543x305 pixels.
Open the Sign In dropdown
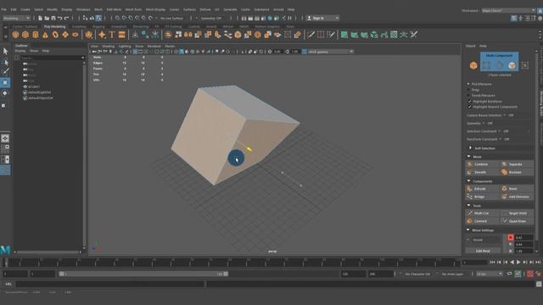click(322, 18)
